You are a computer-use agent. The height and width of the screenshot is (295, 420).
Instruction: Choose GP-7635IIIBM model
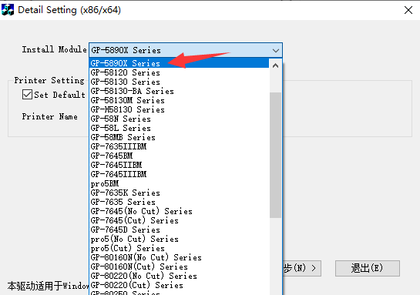[x=180, y=146]
